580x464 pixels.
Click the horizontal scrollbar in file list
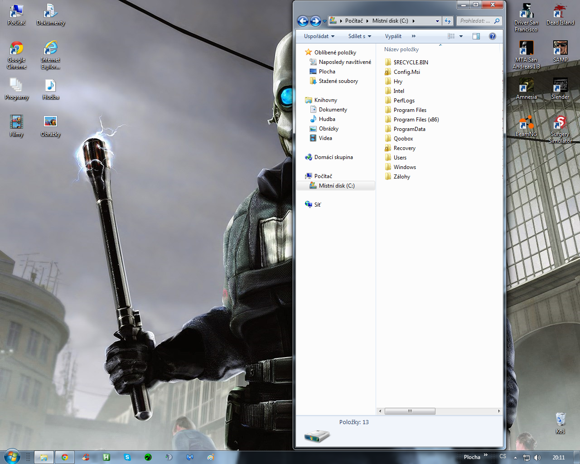click(x=410, y=411)
